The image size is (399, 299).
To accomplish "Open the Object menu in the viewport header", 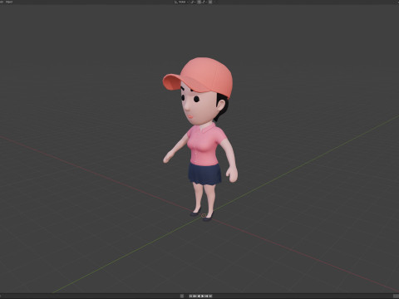I will pos(9,2).
